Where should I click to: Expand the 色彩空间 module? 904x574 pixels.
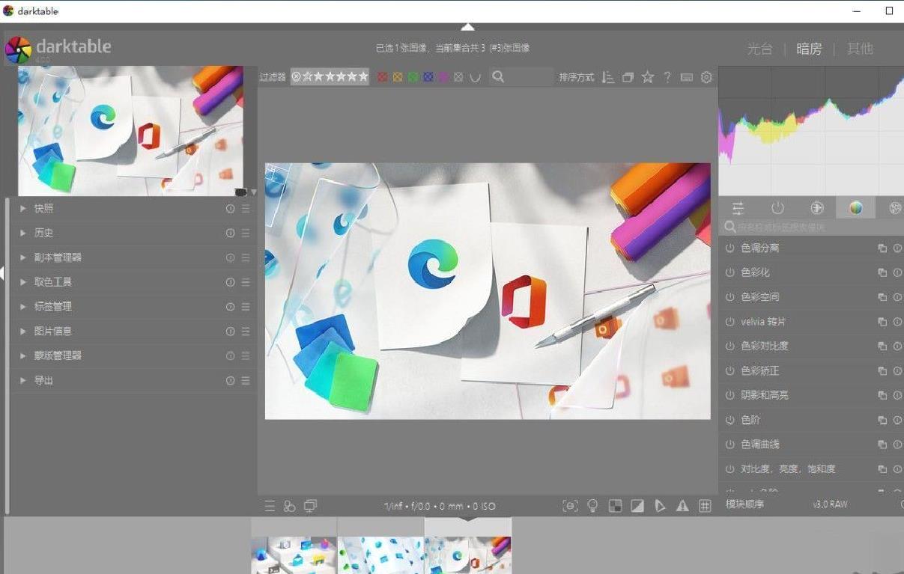pos(760,297)
